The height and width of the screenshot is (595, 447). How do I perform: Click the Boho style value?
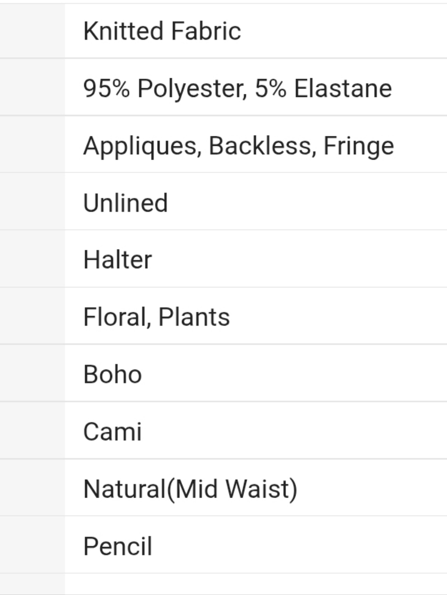(113, 374)
